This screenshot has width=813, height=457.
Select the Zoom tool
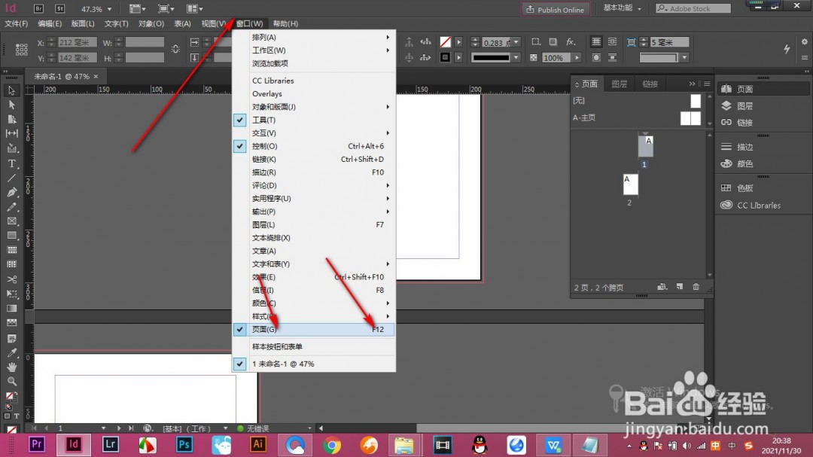12,381
